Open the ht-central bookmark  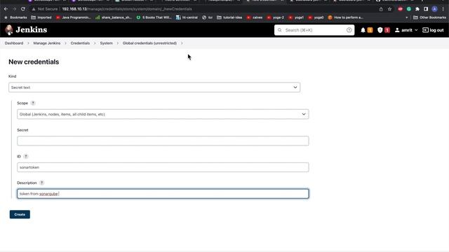(x=187, y=17)
